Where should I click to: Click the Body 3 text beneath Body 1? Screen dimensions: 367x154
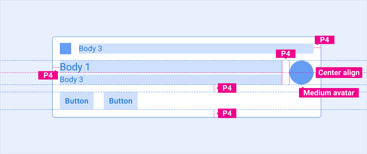coord(72,80)
